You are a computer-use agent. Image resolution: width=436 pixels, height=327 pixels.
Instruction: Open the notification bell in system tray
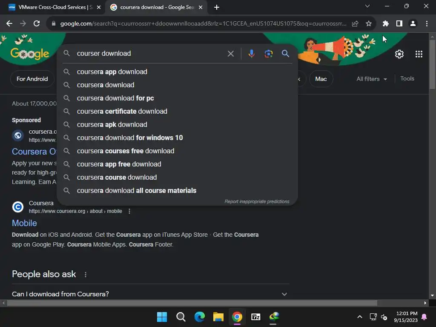425,317
